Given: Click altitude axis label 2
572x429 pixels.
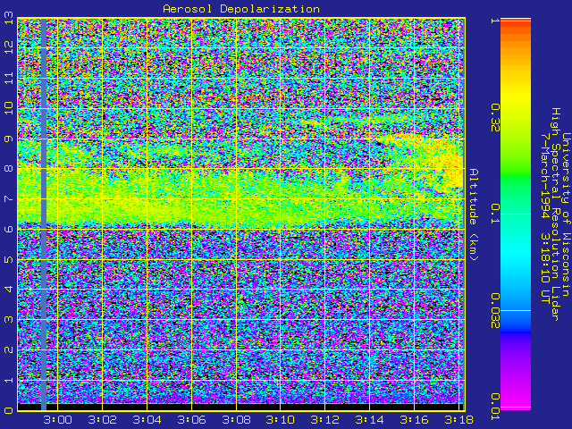Looking at the screenshot, I should (9, 349).
